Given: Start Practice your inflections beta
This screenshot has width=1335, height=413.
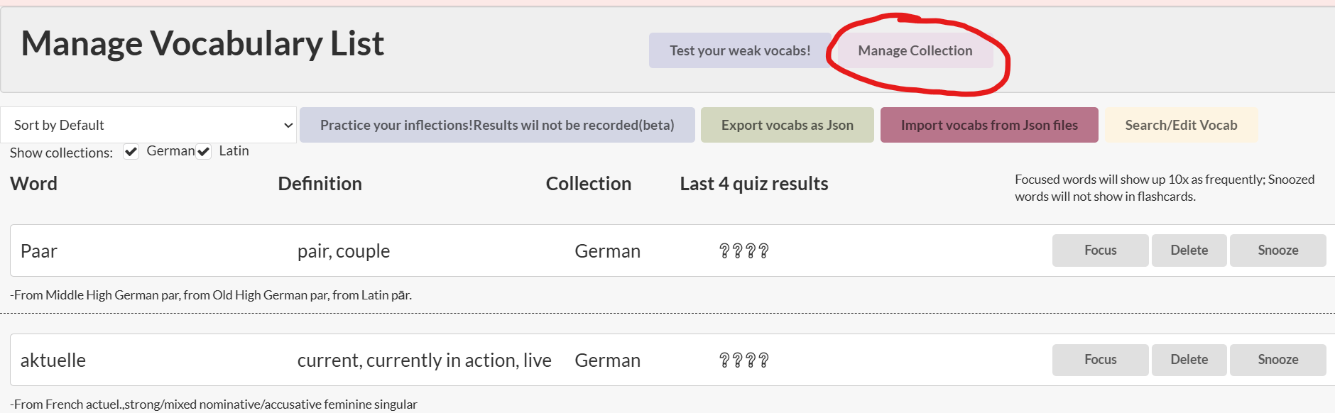Looking at the screenshot, I should (x=497, y=125).
